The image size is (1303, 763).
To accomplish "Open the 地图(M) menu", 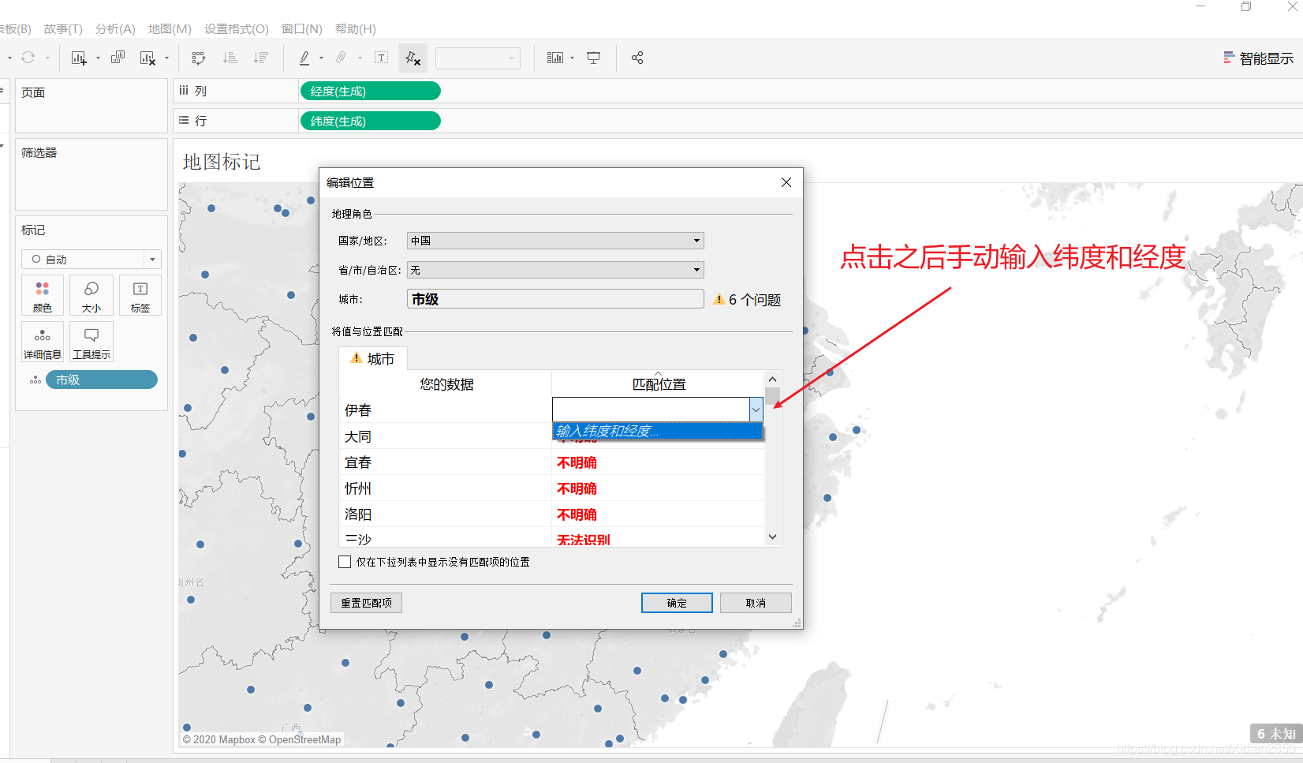I will click(170, 29).
